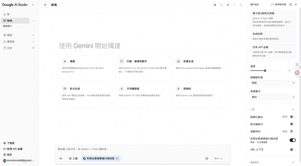The width and height of the screenshot is (301, 166).
Task: Expand the 操場 chevron in sidebar
Action: pyautogui.click(x=33, y=21)
